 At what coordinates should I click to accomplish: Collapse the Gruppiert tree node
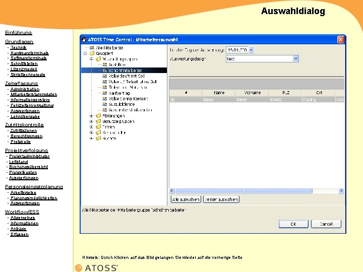pyautogui.click(x=85, y=53)
